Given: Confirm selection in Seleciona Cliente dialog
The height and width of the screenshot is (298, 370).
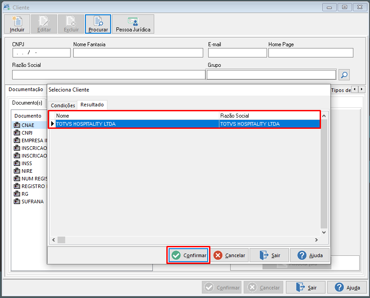Looking at the screenshot, I should (188, 255).
